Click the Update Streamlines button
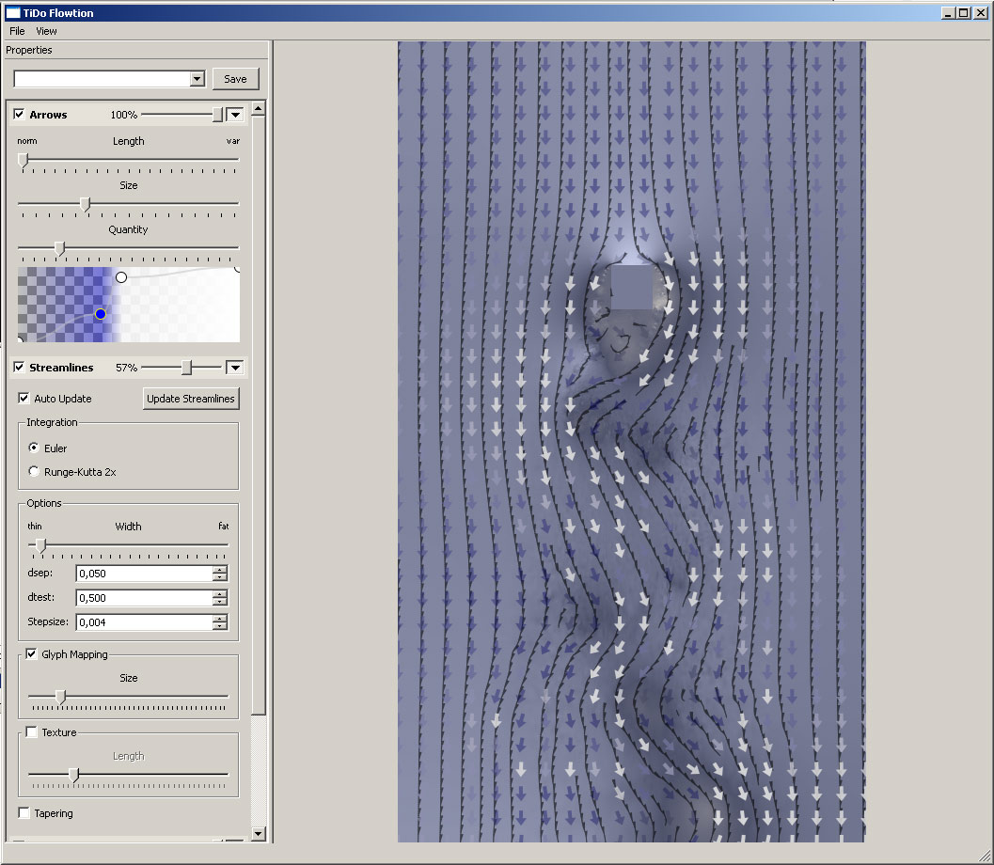 click(x=191, y=399)
